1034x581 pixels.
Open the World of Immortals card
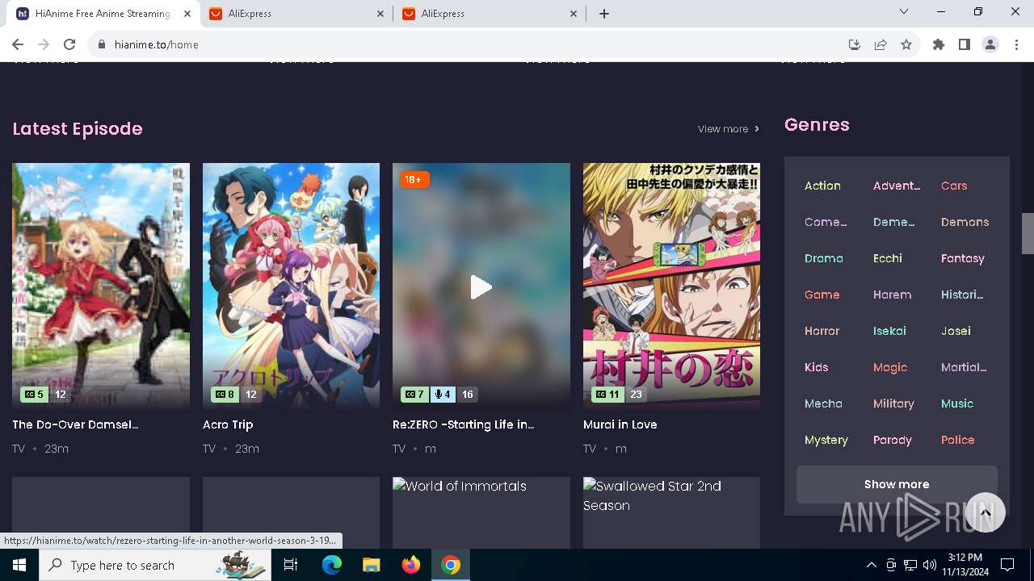pos(481,512)
